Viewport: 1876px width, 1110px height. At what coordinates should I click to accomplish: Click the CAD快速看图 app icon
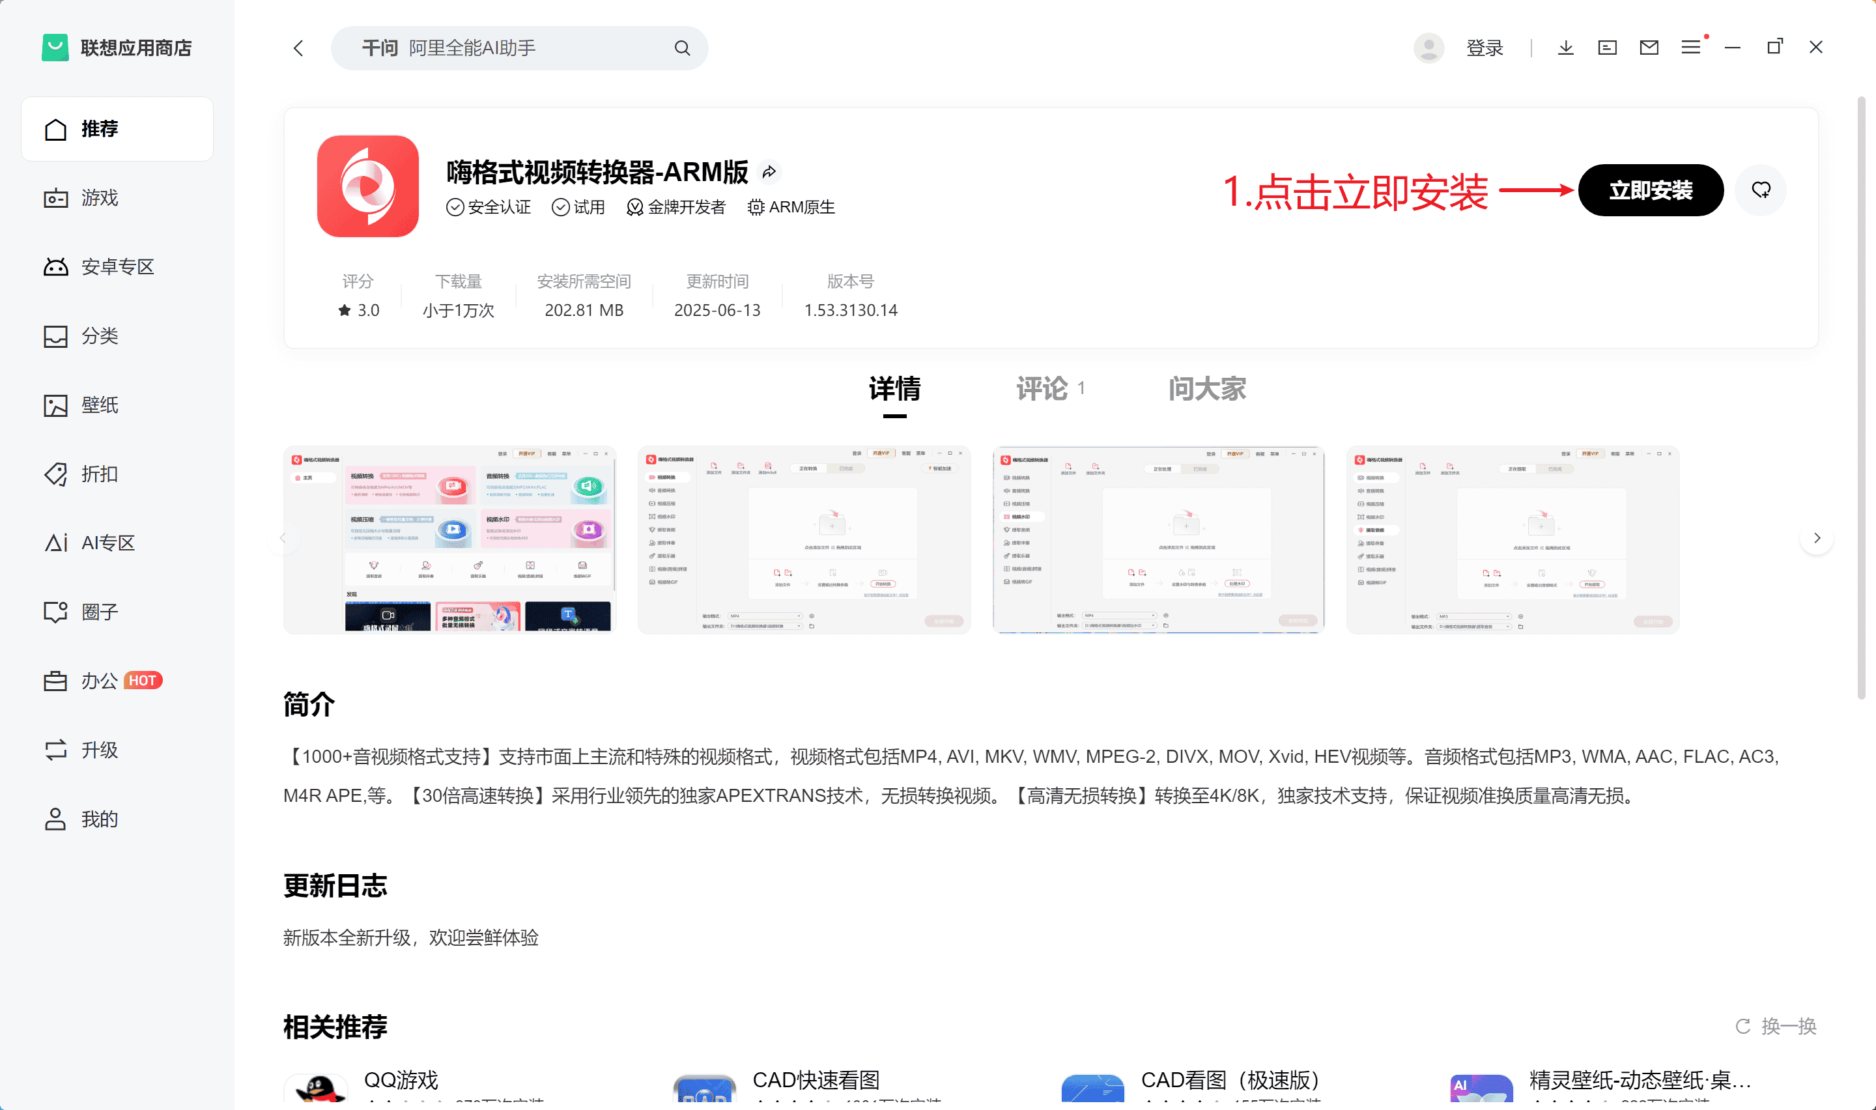click(704, 1089)
